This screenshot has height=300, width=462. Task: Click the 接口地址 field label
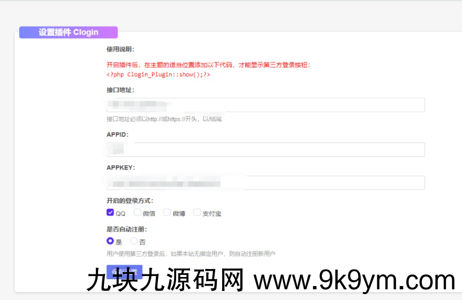(120, 90)
